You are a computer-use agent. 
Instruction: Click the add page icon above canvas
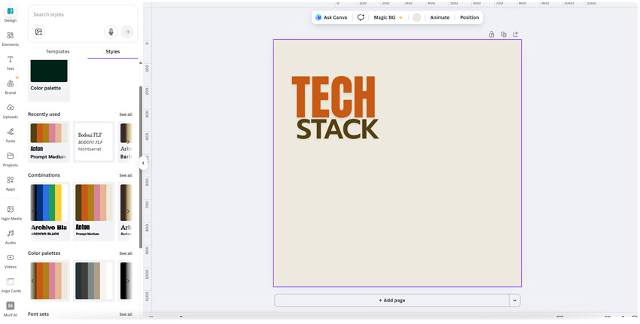tap(516, 34)
